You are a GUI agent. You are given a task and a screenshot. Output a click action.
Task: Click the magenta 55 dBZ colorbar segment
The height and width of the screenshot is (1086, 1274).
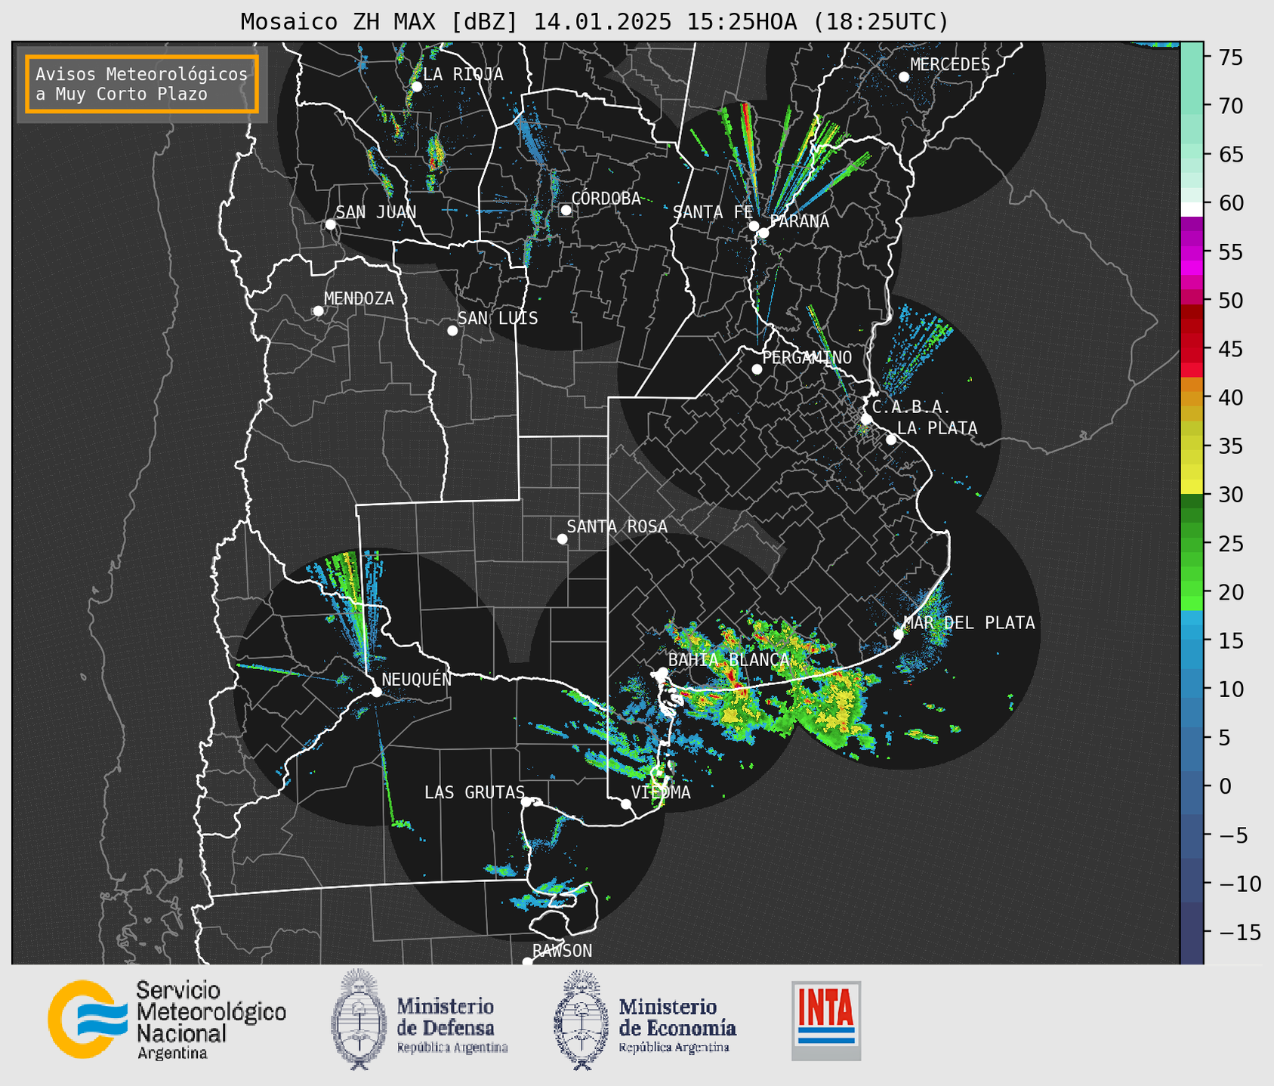1192,252
